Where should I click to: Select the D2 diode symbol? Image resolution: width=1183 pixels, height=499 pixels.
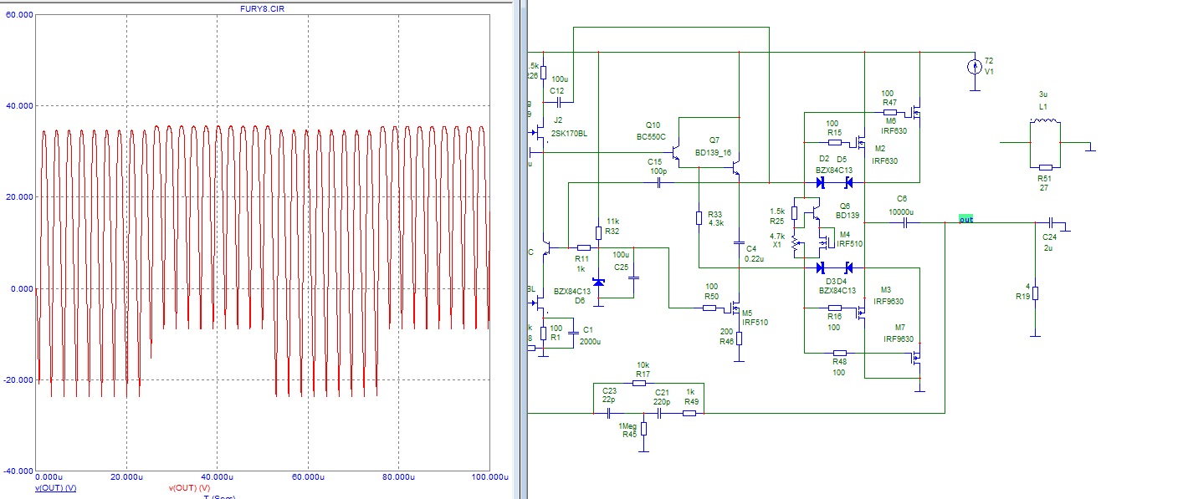pyautogui.click(x=822, y=181)
